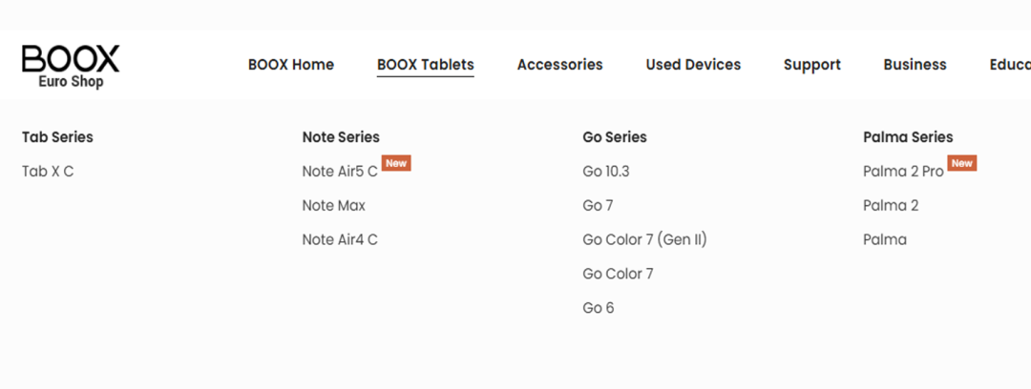Open Go Color 7 (Gen II)

pos(644,240)
